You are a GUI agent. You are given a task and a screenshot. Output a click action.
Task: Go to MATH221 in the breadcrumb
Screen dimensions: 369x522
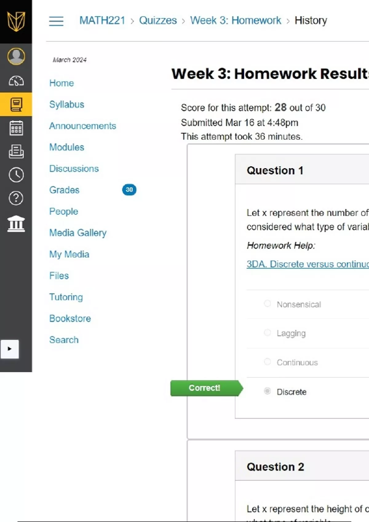102,21
